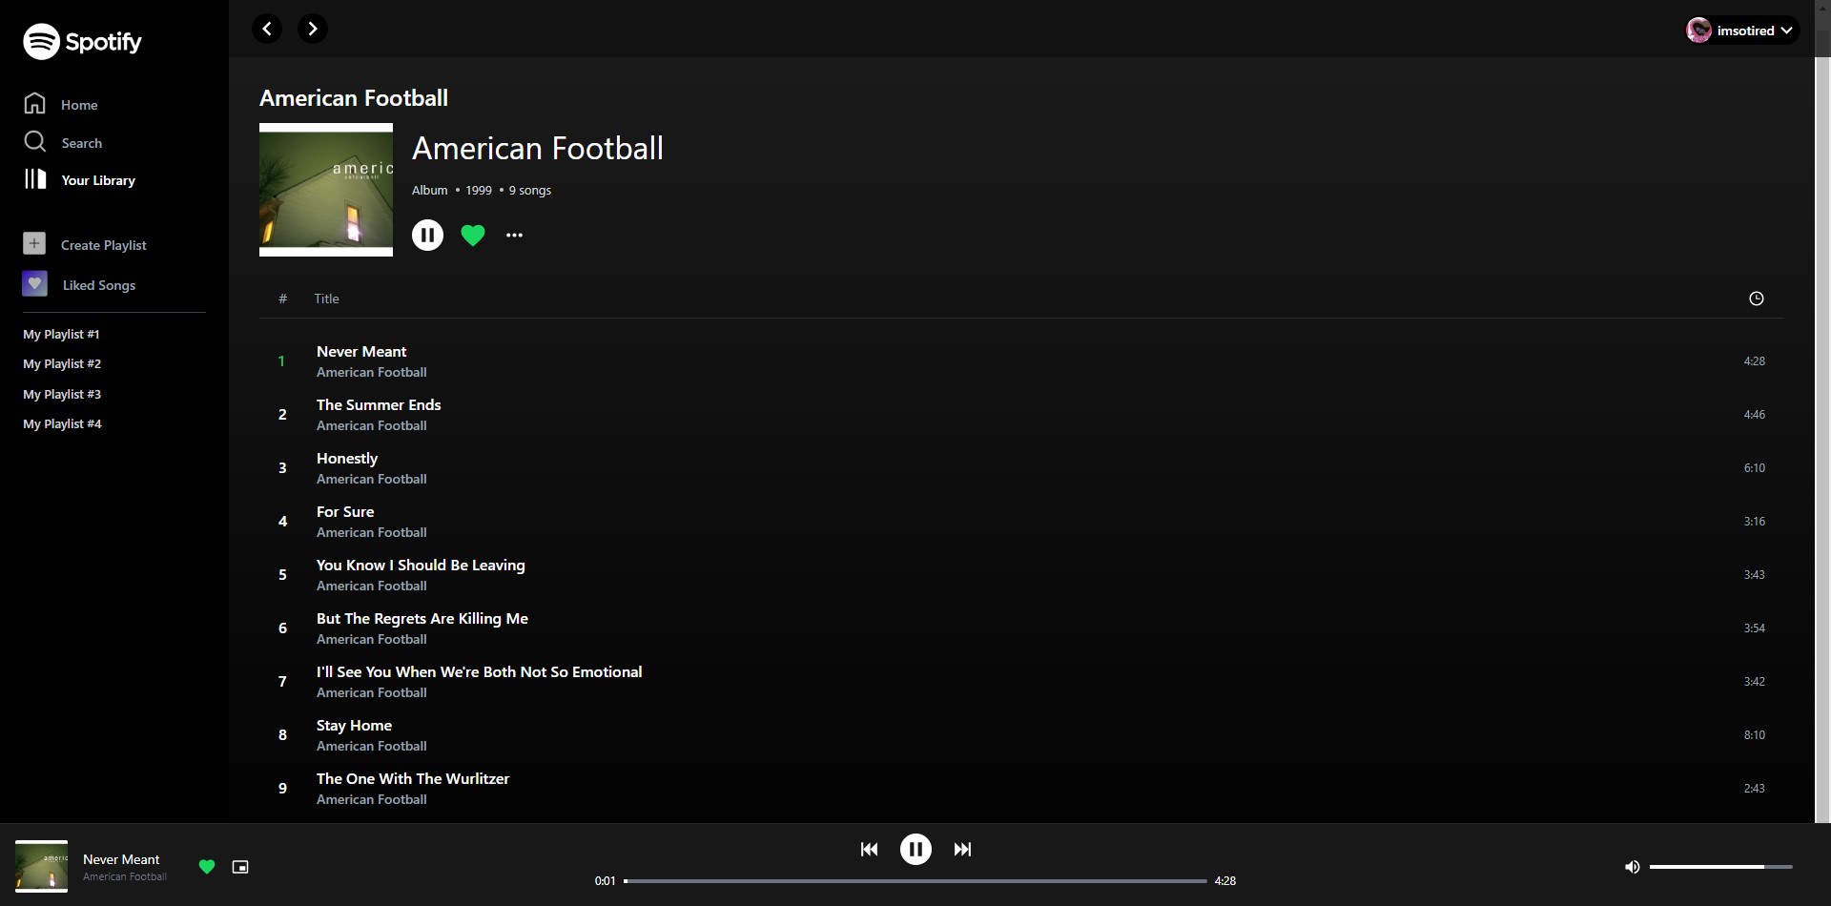Go forward with the right arrow button
1831x906 pixels.
click(312, 29)
